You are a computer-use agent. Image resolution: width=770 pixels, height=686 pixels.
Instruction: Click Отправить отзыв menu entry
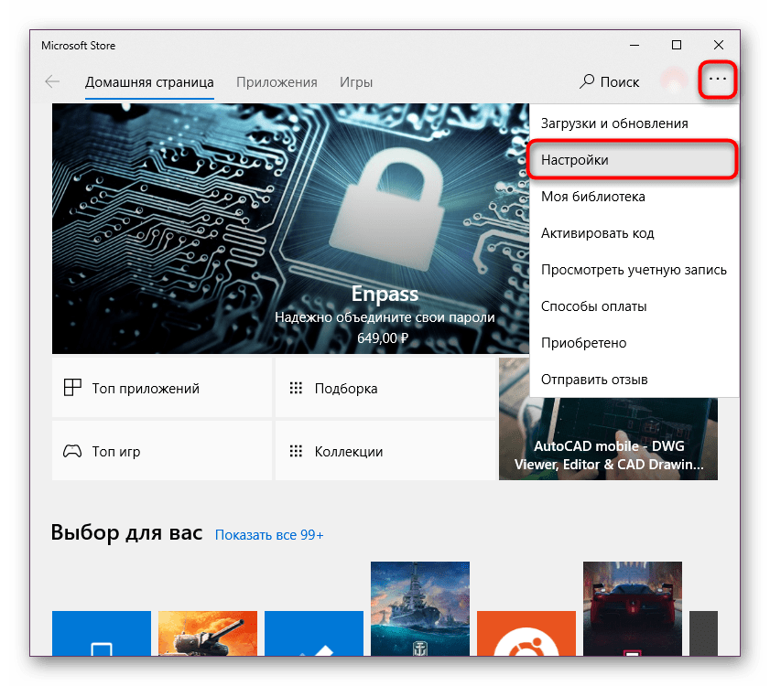pos(634,380)
